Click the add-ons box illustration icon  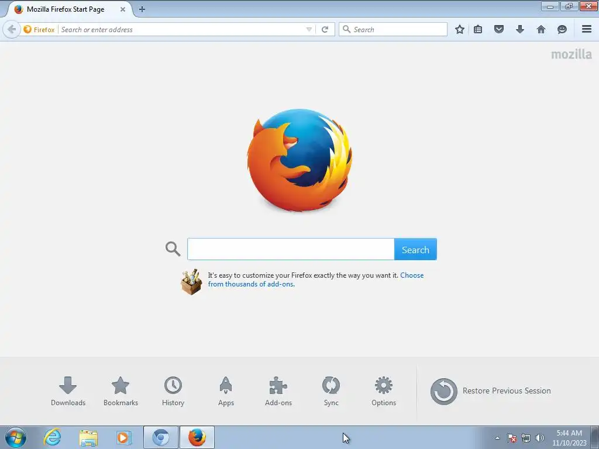point(191,282)
